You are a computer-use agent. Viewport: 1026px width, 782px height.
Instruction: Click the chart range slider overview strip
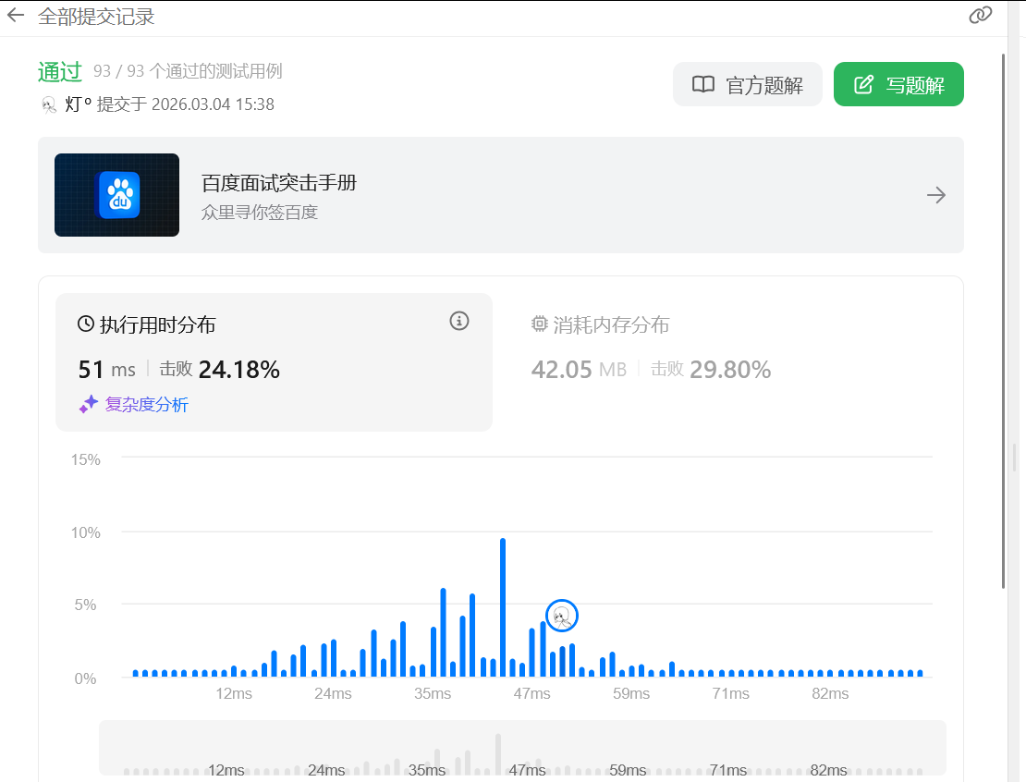coord(522,748)
